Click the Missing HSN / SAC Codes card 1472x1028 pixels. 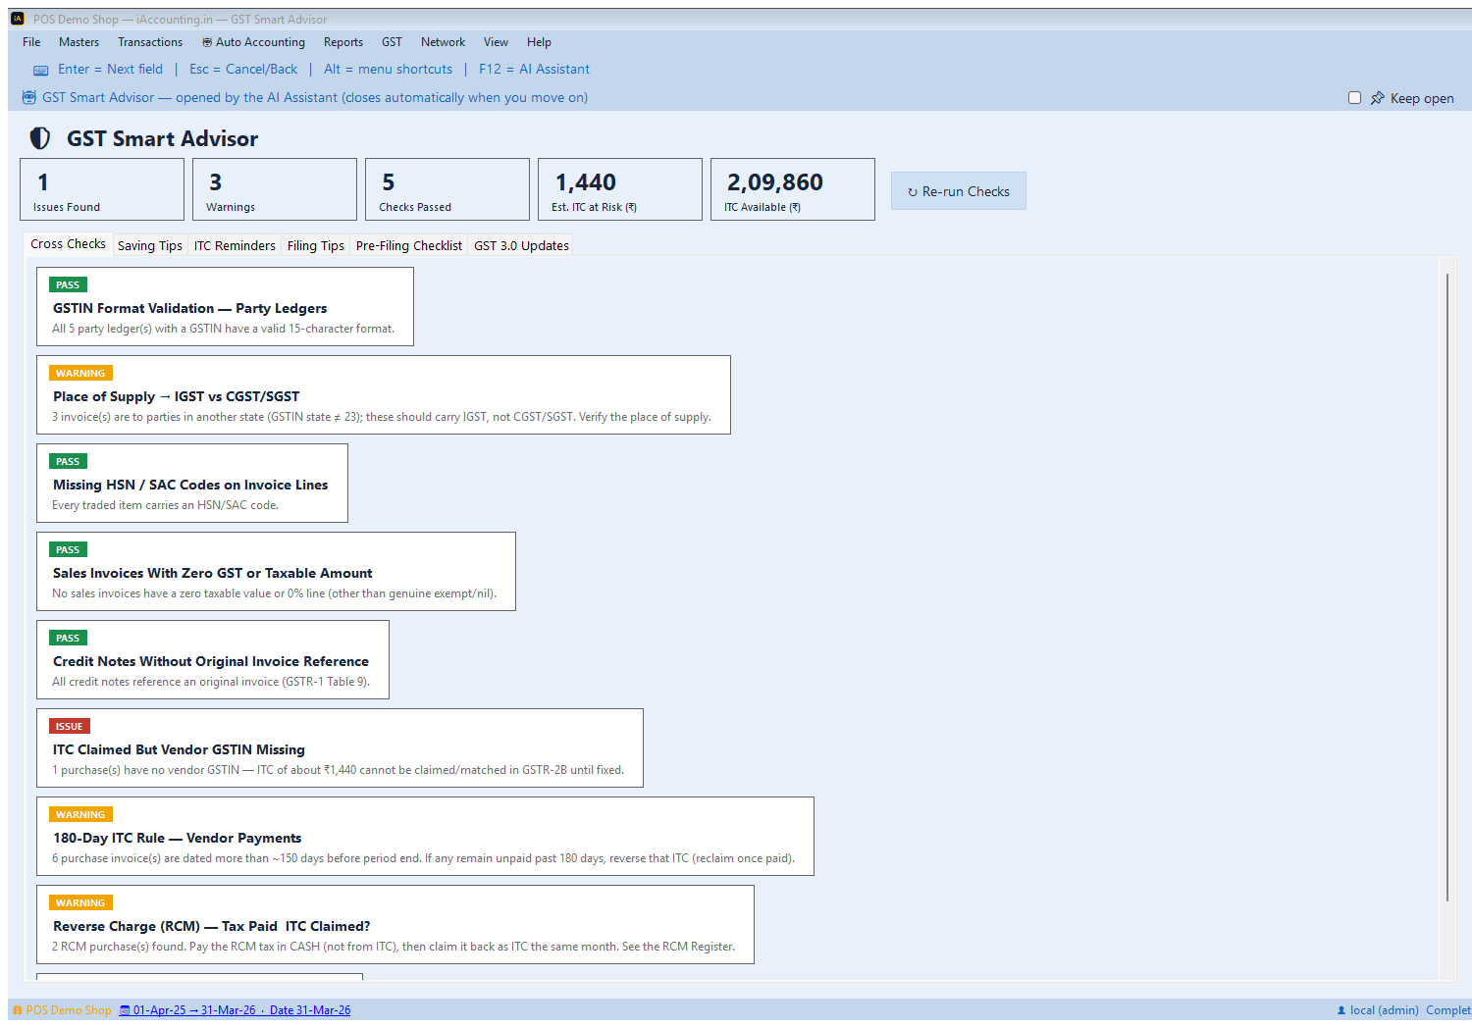point(192,484)
